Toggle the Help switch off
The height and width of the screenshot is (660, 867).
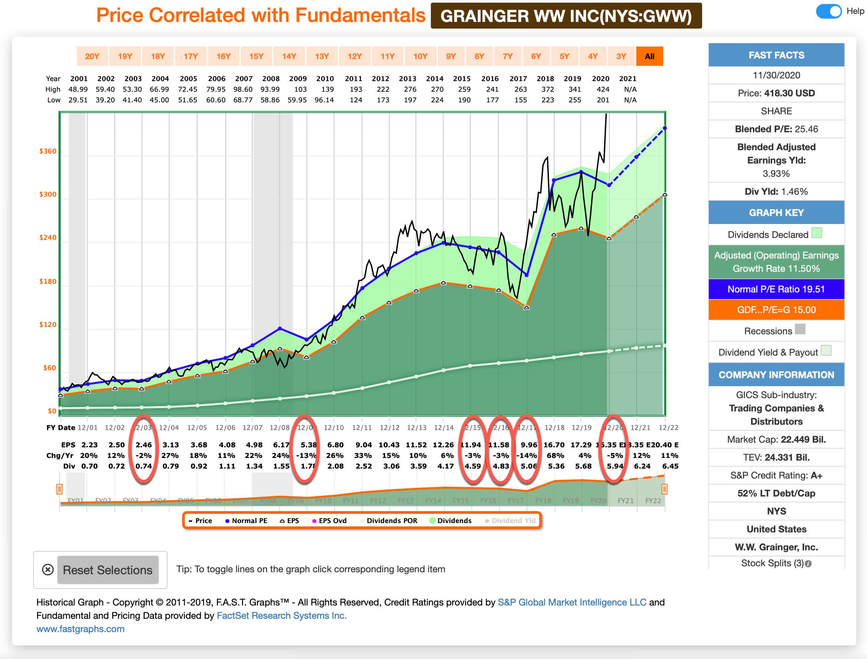(x=828, y=11)
